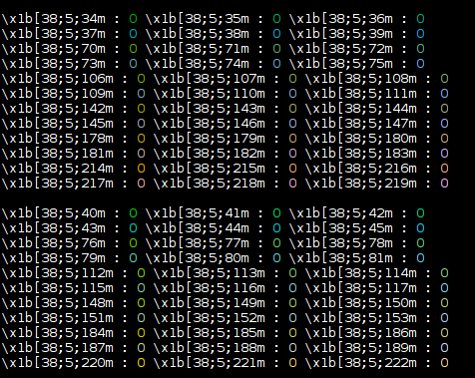
Task: Click the text \x1b[38;5;220m
Action: point(58,363)
